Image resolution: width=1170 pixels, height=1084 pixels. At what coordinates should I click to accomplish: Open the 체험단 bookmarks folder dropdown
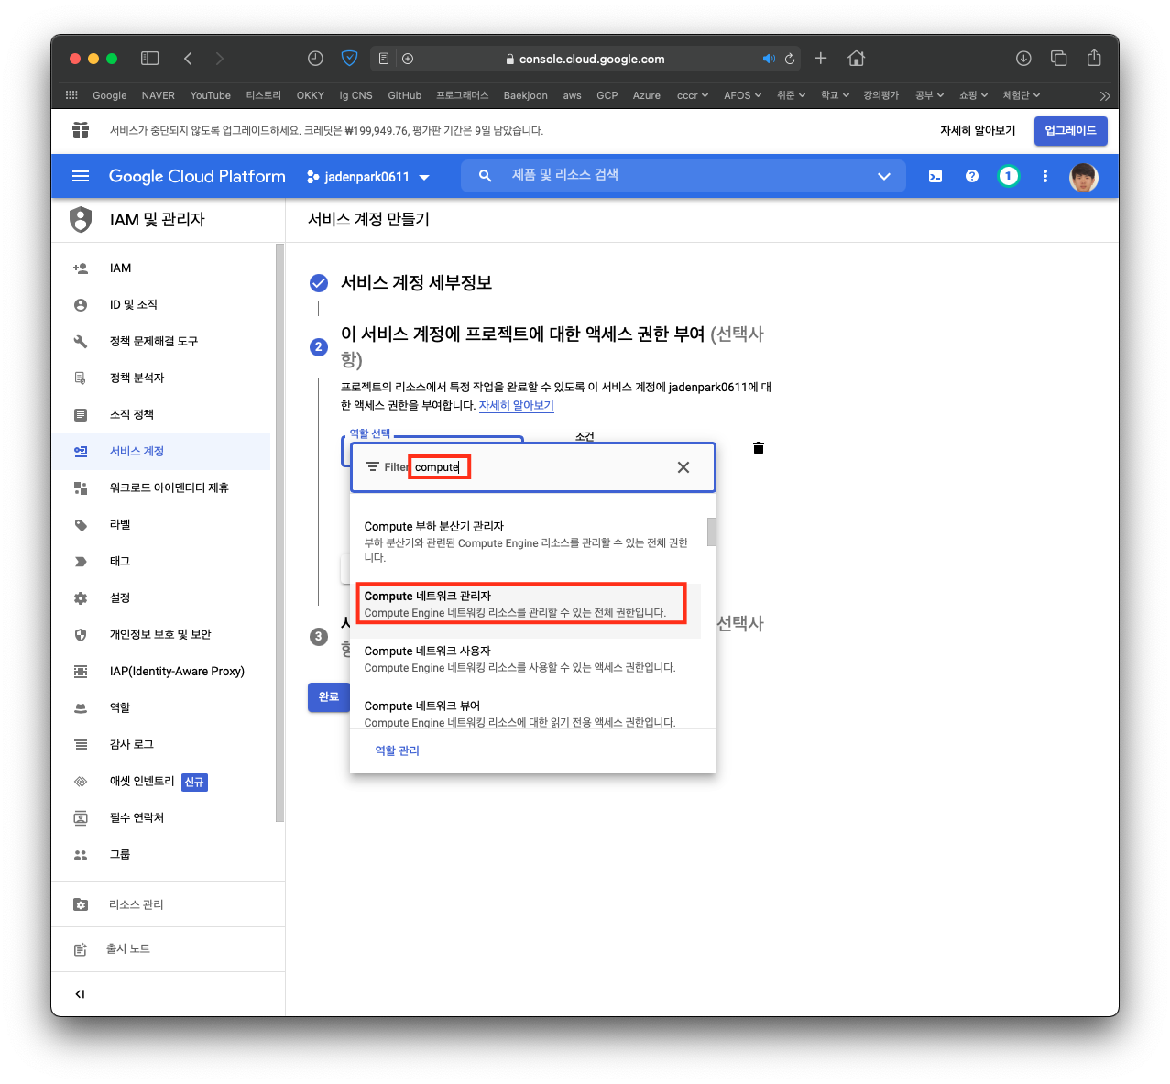(1022, 95)
